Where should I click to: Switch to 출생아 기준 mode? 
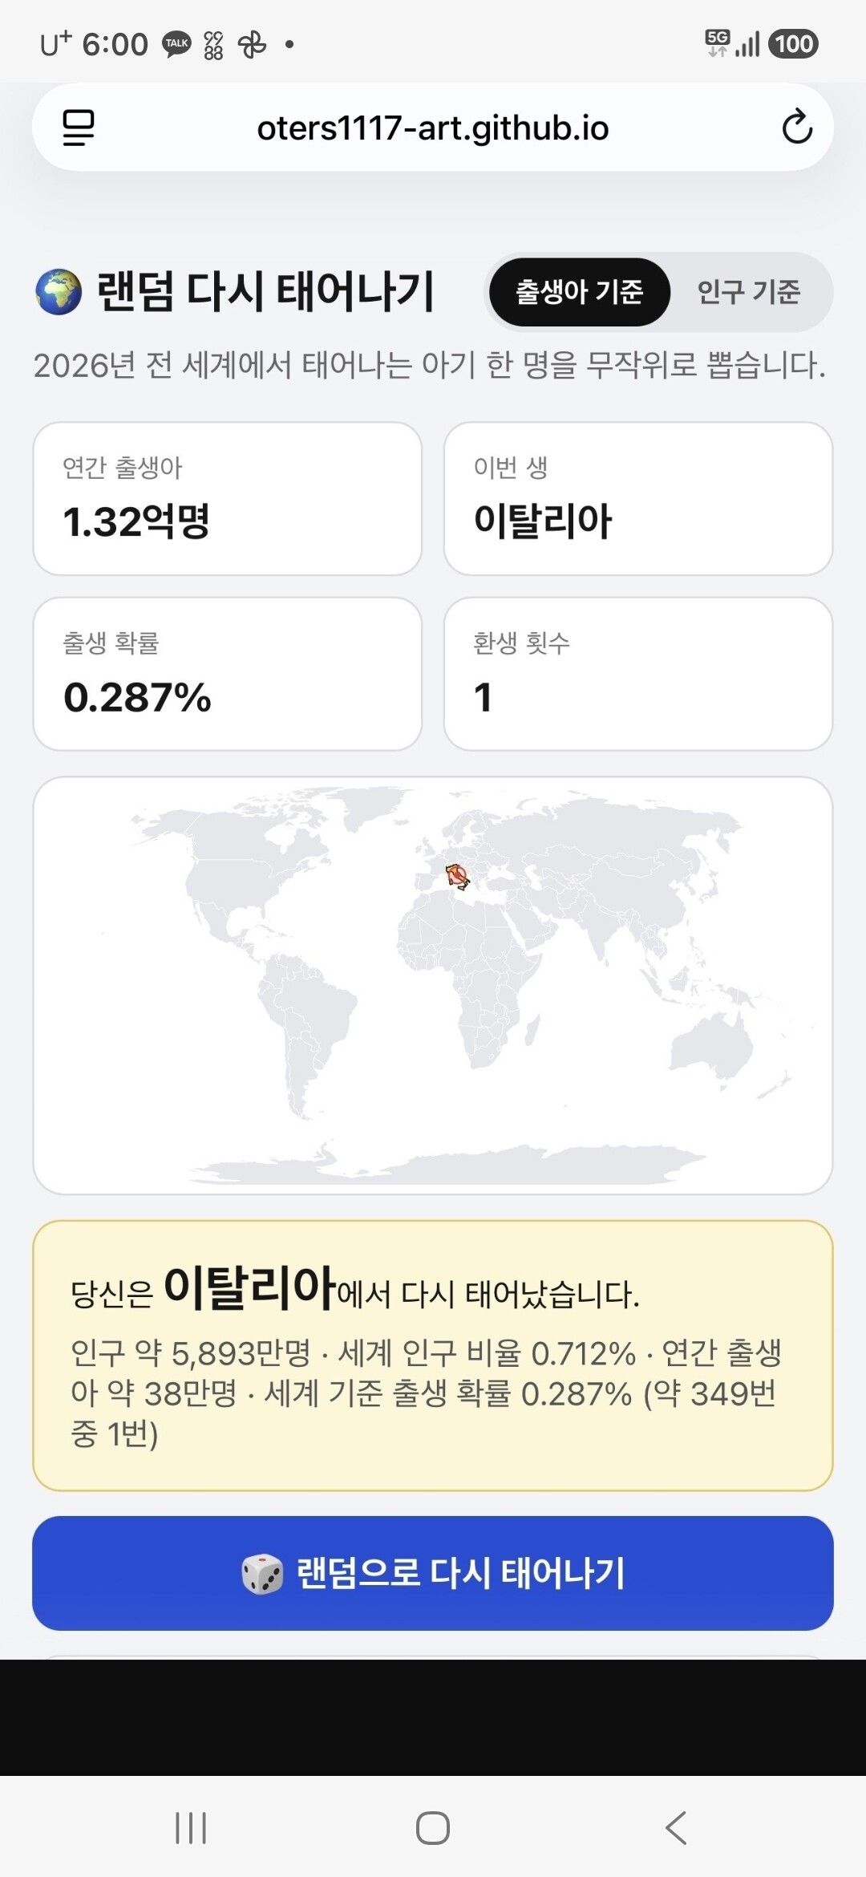click(x=579, y=292)
